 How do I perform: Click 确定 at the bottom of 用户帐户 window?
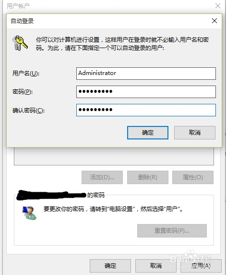pos(110,266)
